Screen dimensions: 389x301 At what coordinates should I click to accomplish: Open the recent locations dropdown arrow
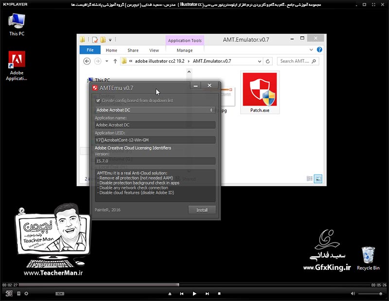point(106,61)
